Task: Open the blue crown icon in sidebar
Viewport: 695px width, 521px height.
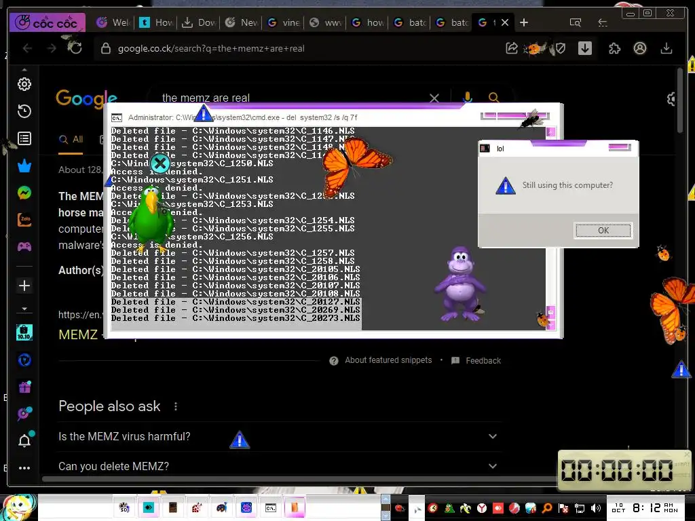Action: click(x=24, y=166)
